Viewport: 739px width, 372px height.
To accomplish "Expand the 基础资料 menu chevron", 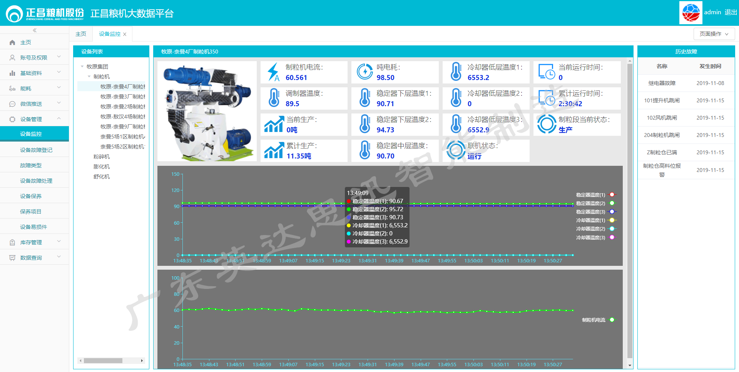I will pyautogui.click(x=59, y=72).
